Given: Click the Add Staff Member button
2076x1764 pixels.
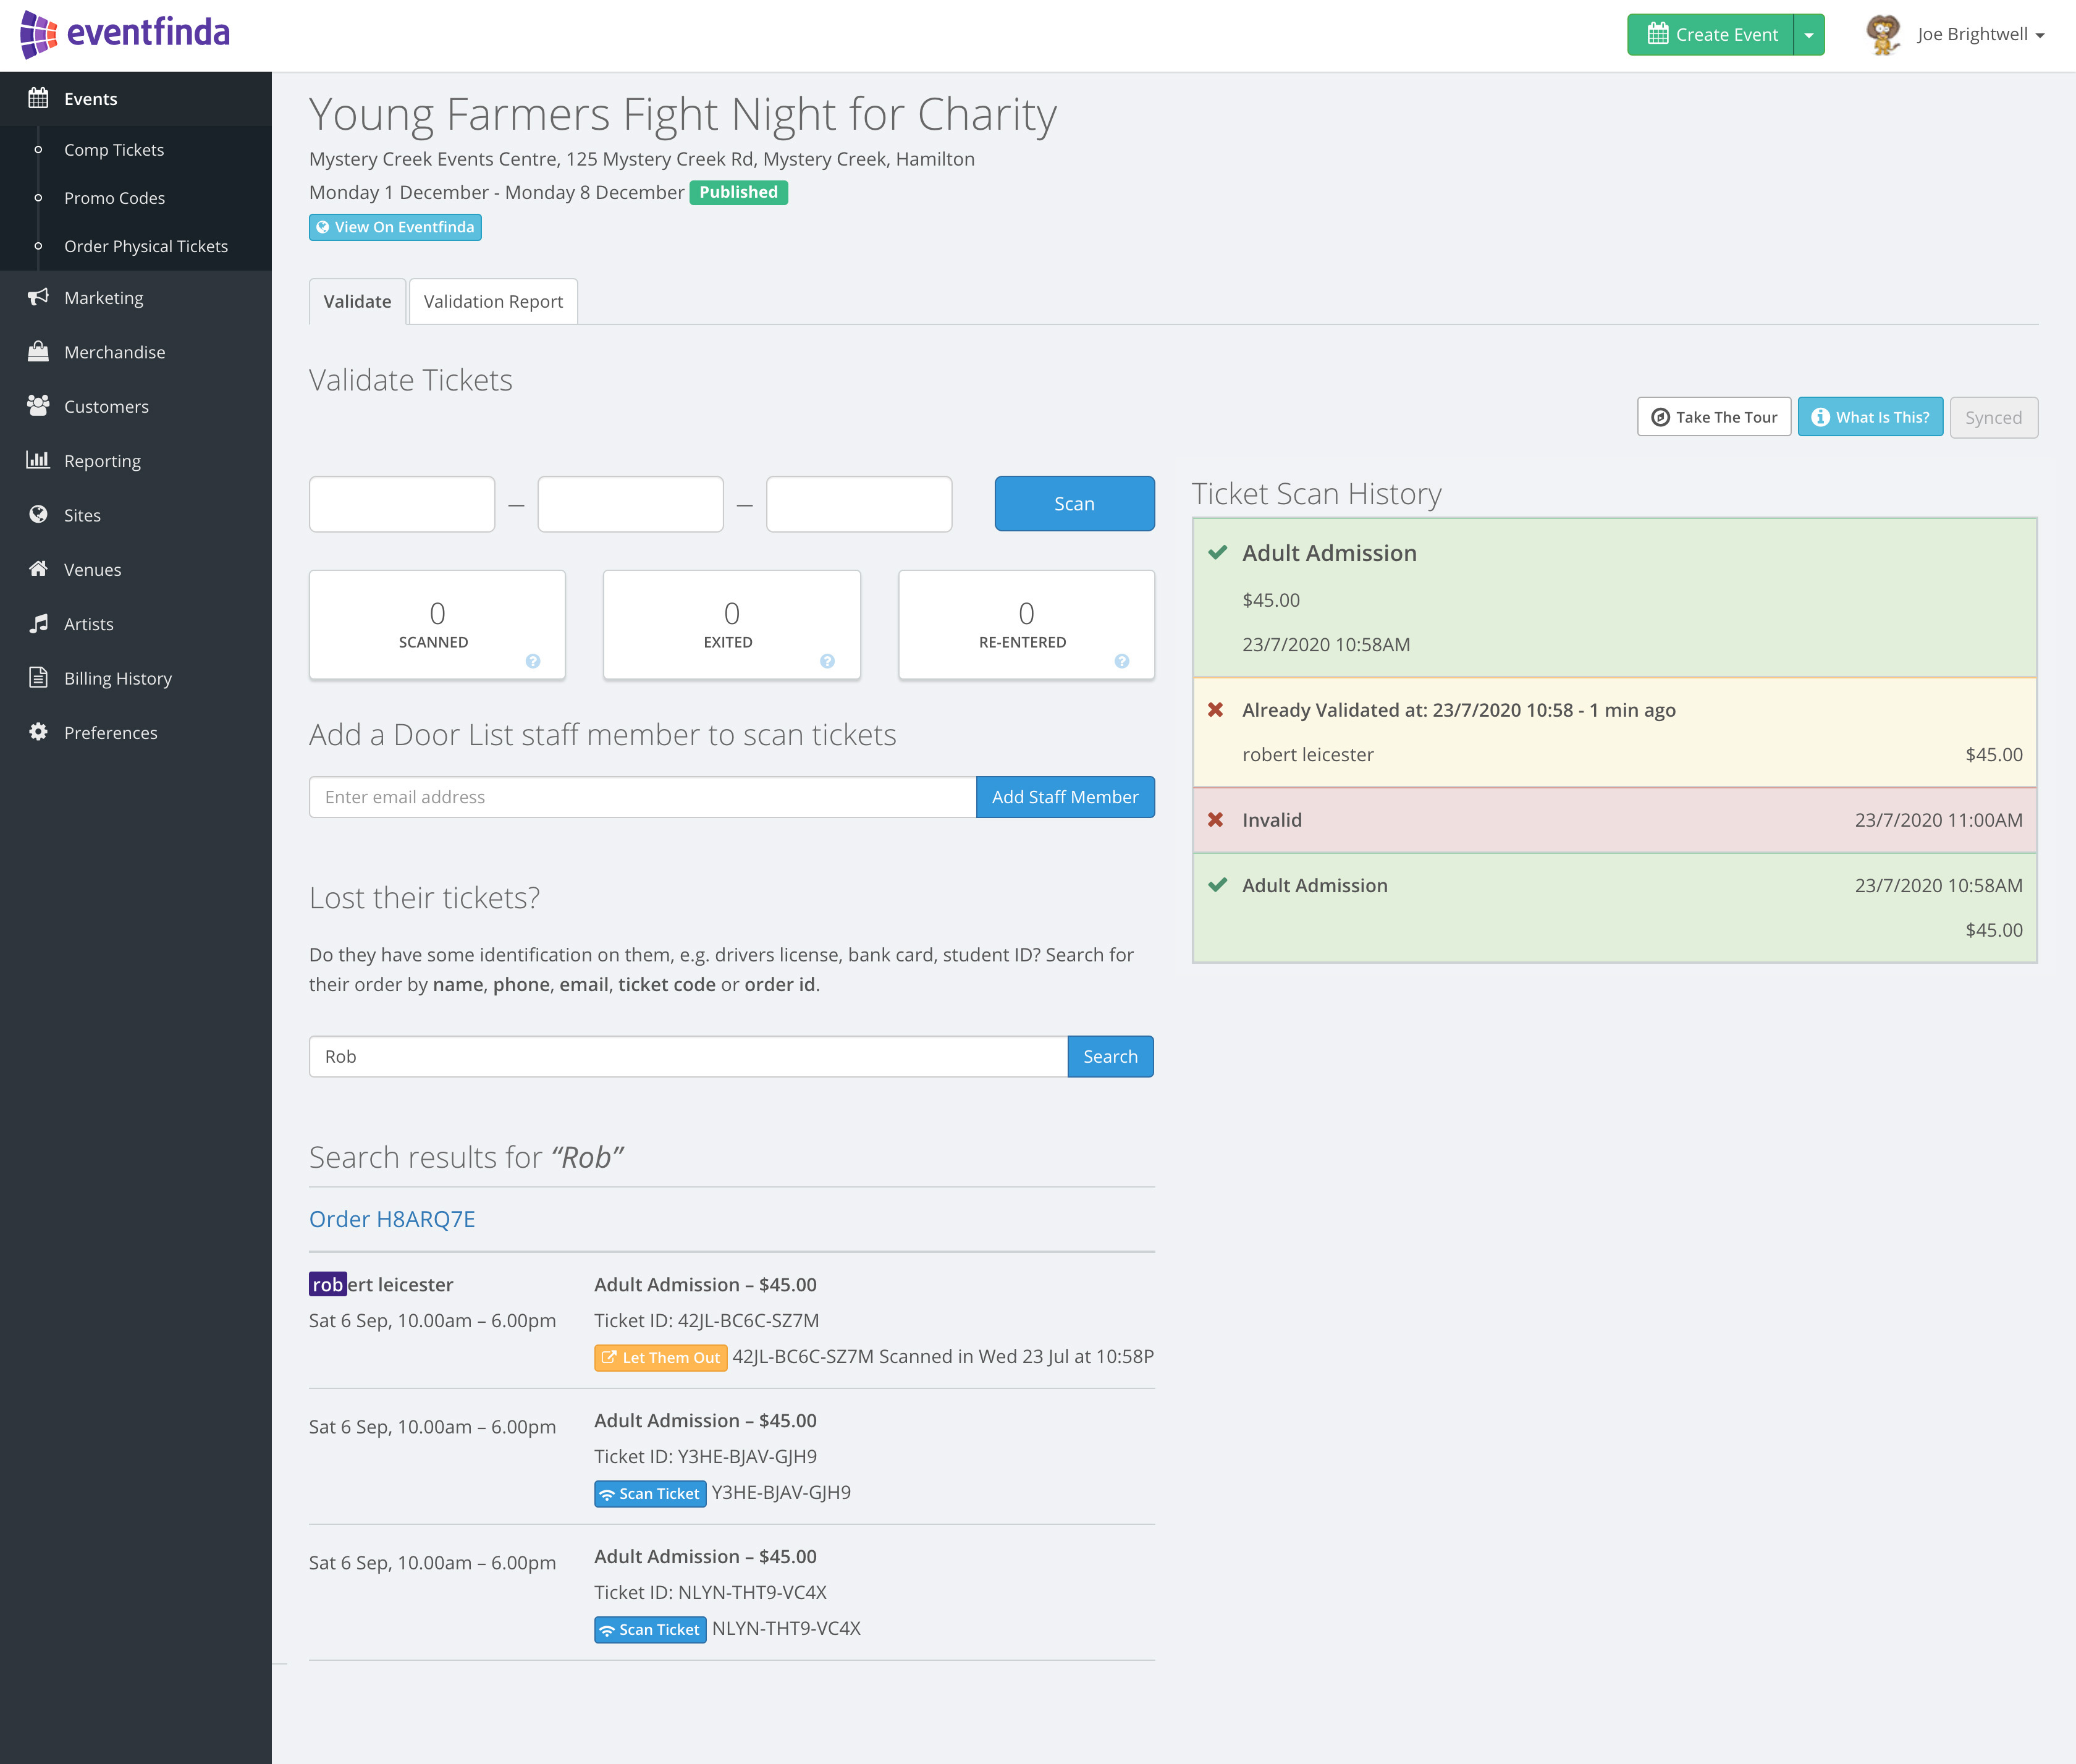Looking at the screenshot, I should coord(1065,797).
